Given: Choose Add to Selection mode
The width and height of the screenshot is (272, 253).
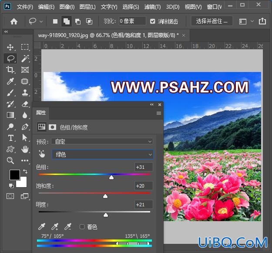Looking at the screenshot, I should (x=67, y=21).
